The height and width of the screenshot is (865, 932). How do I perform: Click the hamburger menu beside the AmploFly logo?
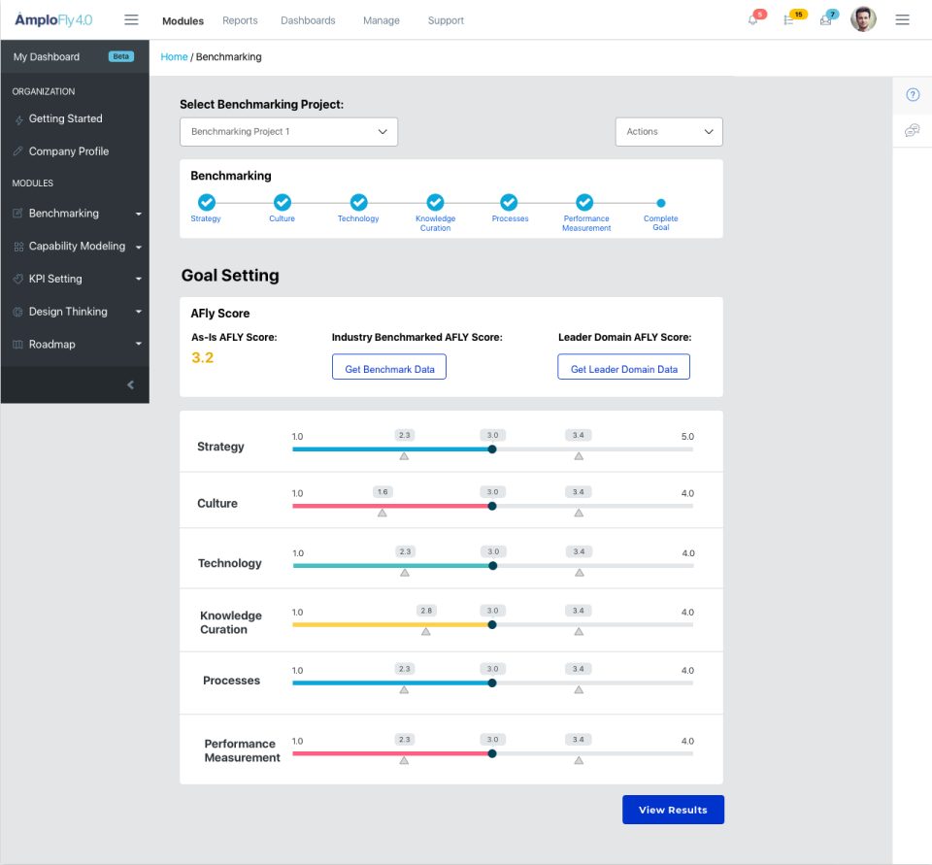pos(131,18)
